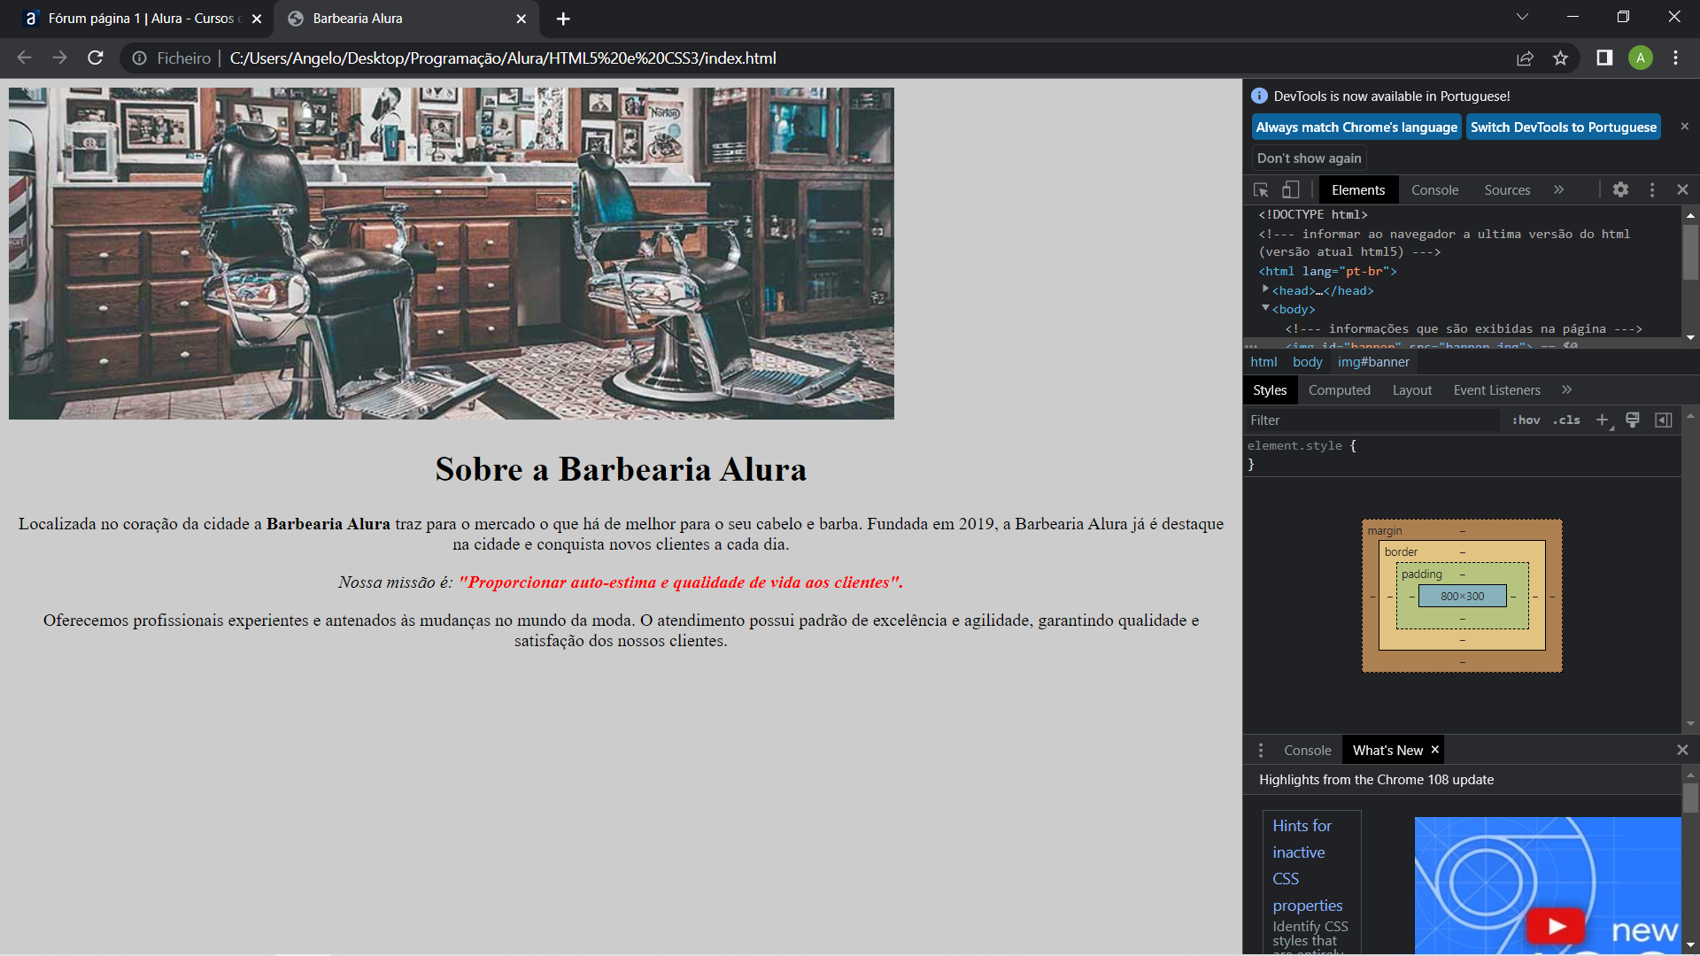Select body in the breadcrumb
The height and width of the screenshot is (956, 1700).
tap(1307, 362)
